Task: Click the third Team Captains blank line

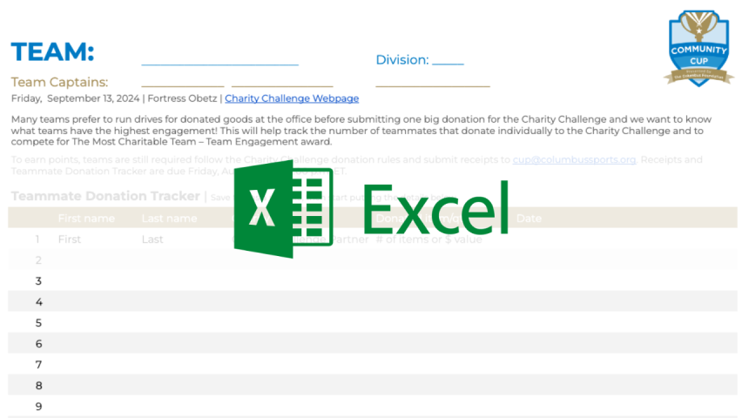Action: point(433,85)
